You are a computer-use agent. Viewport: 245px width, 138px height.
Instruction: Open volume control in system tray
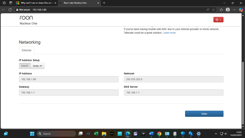226,134
